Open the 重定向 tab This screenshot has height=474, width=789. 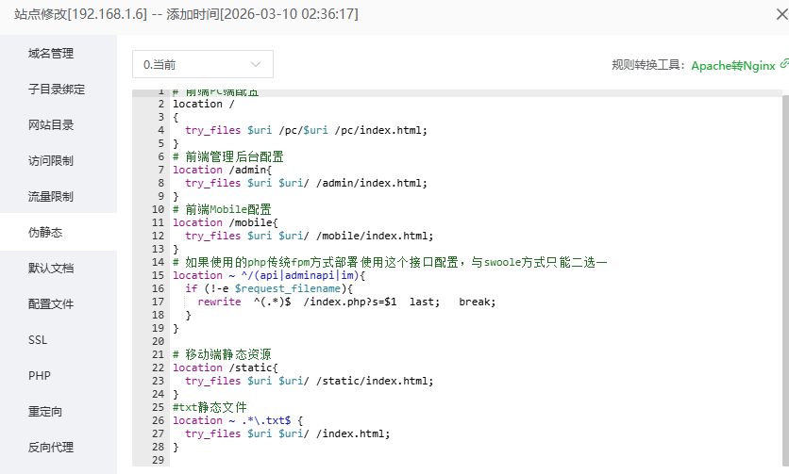tap(45, 412)
